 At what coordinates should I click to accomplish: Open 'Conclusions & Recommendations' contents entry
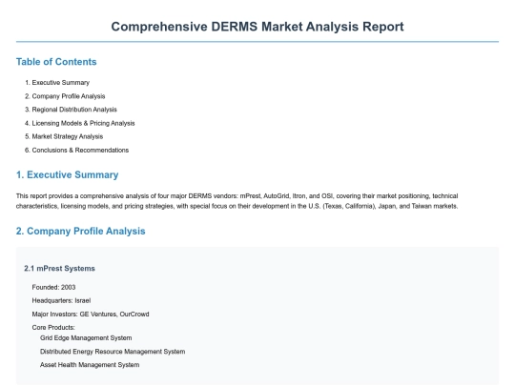(x=80, y=150)
